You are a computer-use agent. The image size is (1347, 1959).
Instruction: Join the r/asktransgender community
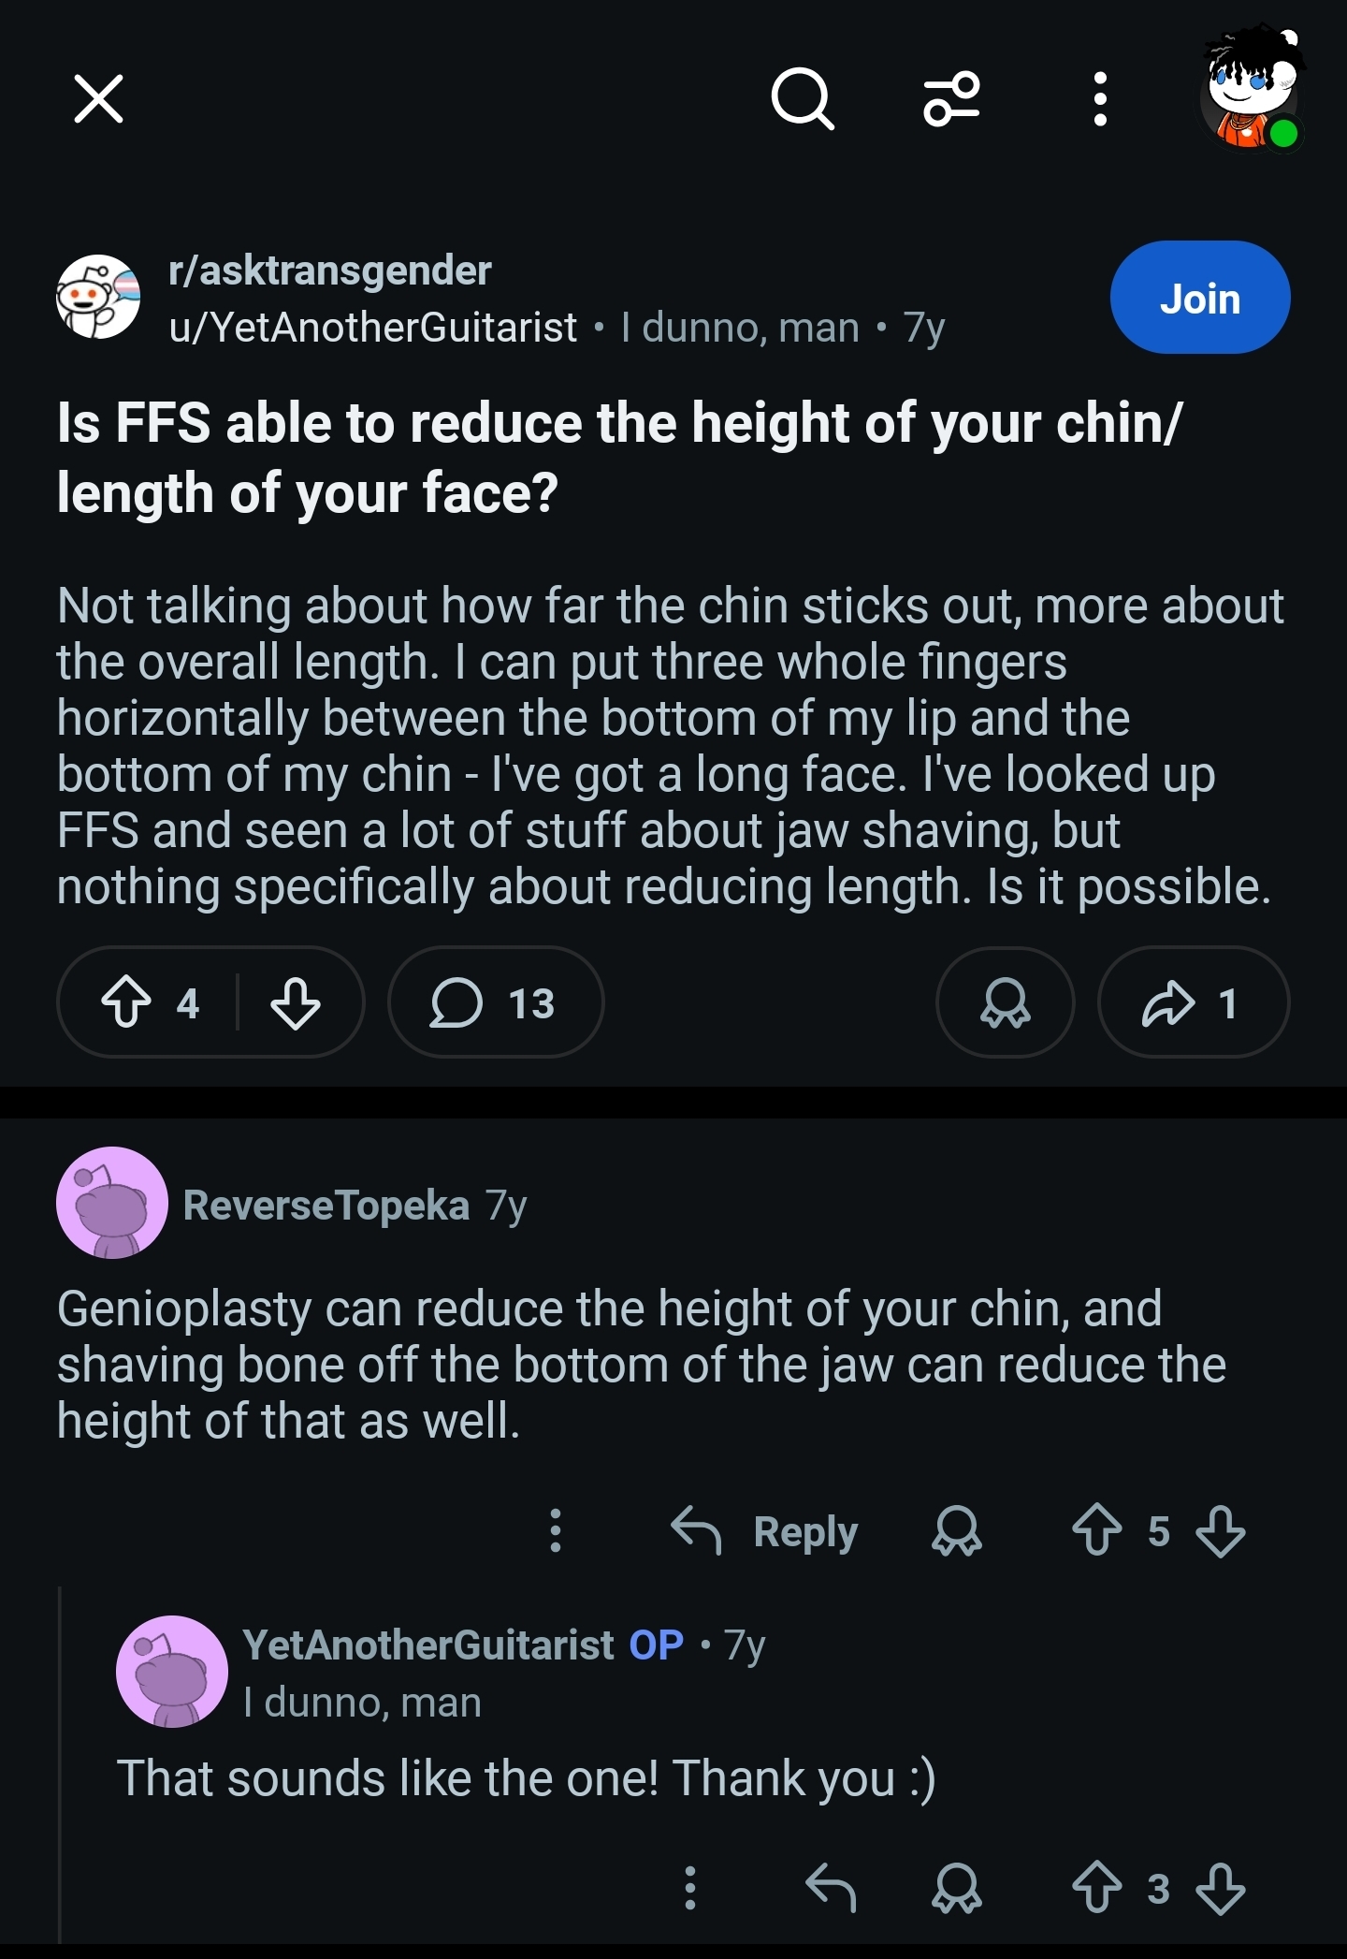[x=1199, y=298]
